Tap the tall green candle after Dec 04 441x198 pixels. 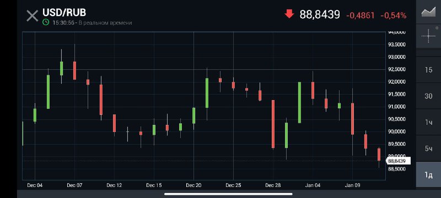pyautogui.click(x=48, y=92)
